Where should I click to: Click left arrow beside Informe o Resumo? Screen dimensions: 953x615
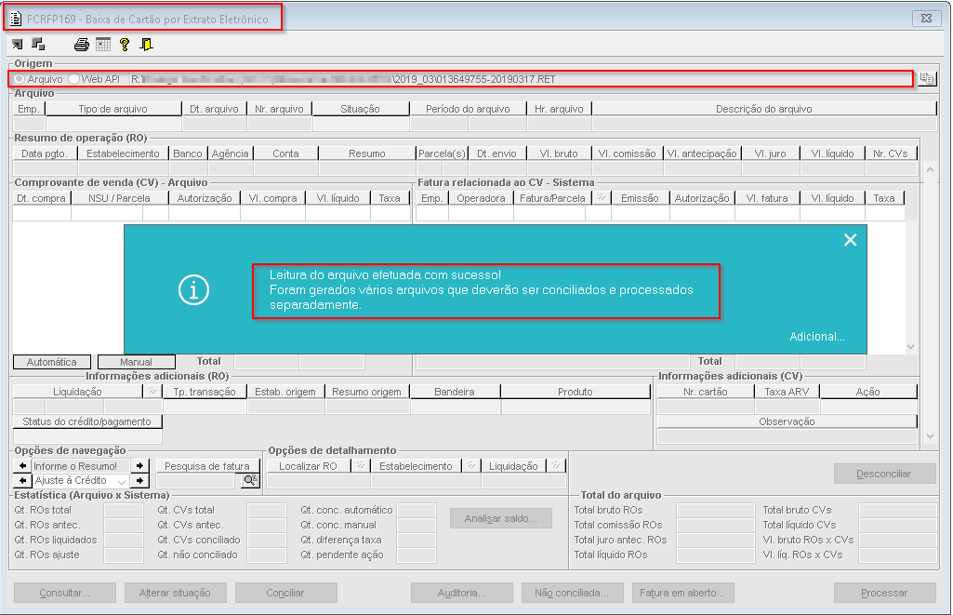click(x=22, y=466)
